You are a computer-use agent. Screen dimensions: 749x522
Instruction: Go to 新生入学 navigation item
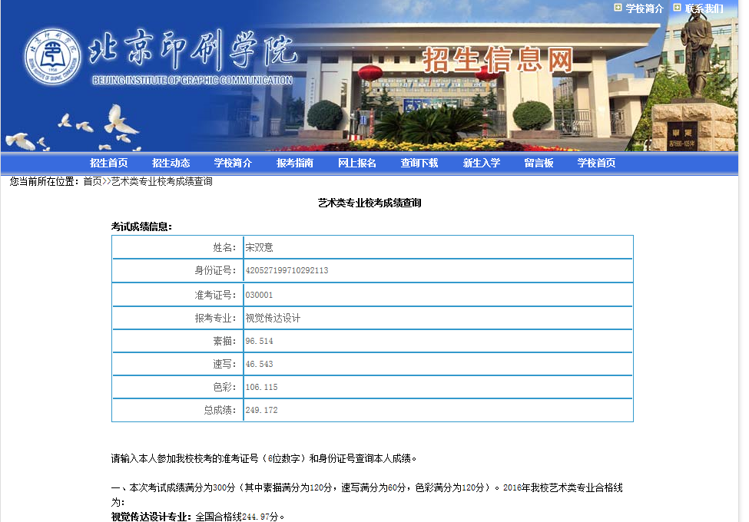tap(482, 164)
